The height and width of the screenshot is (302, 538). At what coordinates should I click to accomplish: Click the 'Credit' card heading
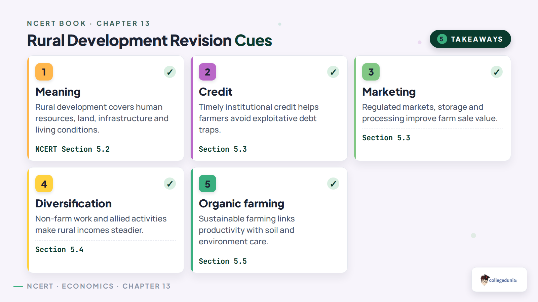coord(216,92)
